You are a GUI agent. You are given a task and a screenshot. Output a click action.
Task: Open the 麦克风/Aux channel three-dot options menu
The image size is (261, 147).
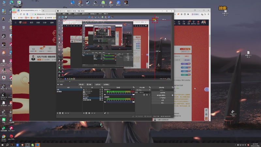click(x=105, y=92)
